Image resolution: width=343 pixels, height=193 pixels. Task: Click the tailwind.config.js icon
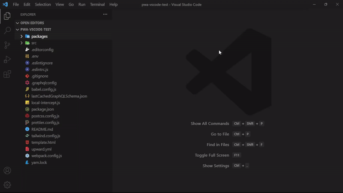point(27,136)
